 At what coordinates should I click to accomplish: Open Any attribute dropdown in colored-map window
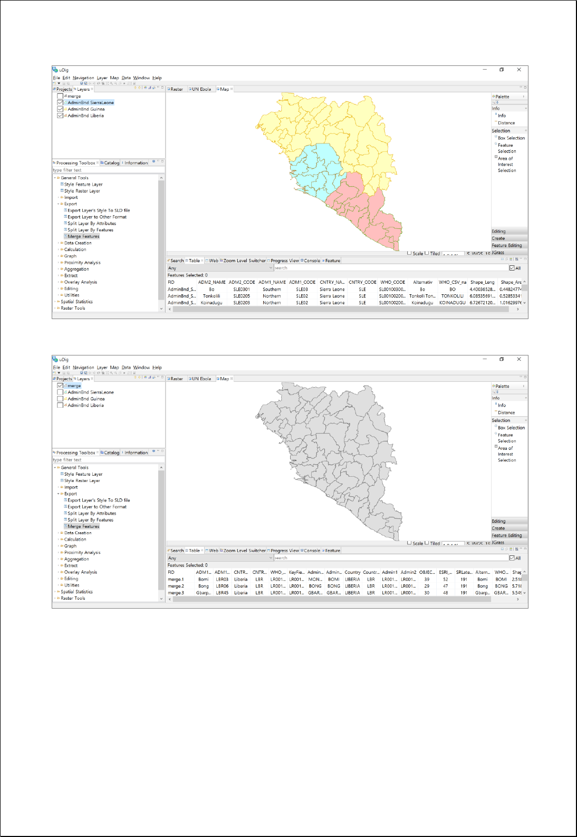(220, 268)
